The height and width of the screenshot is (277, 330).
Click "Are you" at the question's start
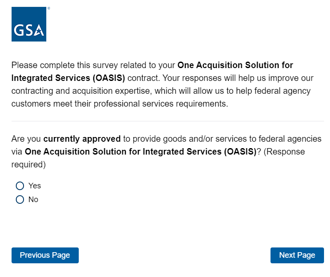pyautogui.click(x=26, y=139)
